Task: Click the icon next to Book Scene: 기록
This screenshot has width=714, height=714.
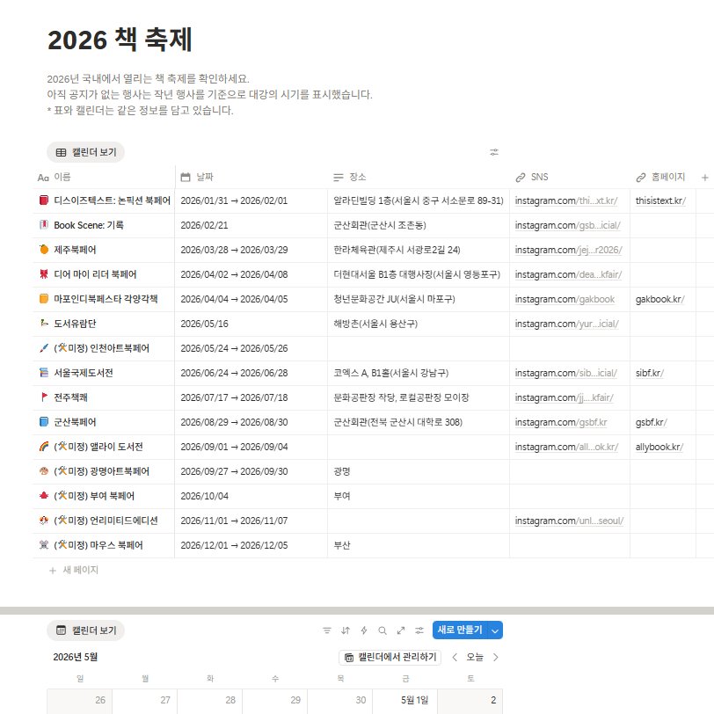Action: tap(44, 225)
